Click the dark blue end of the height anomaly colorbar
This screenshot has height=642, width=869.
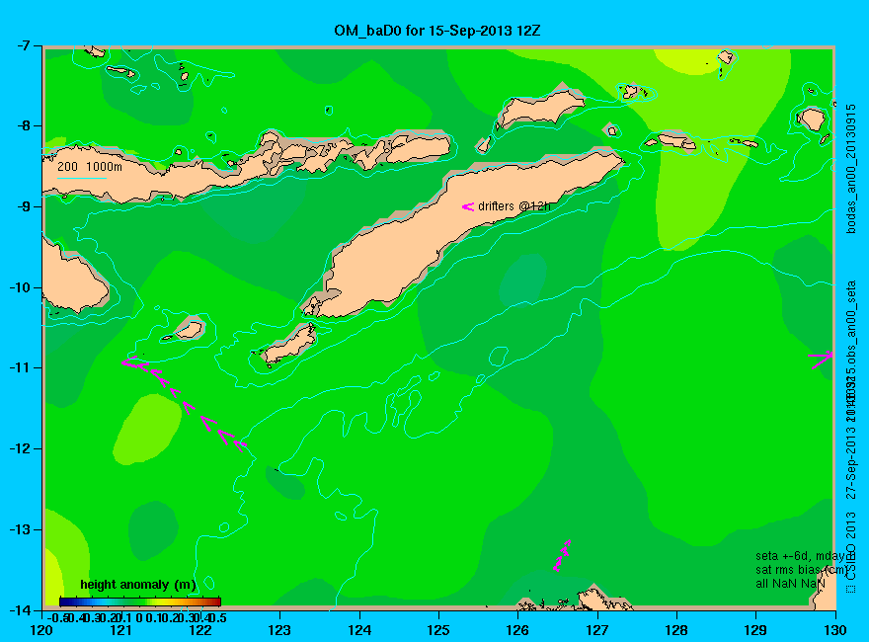(64, 602)
